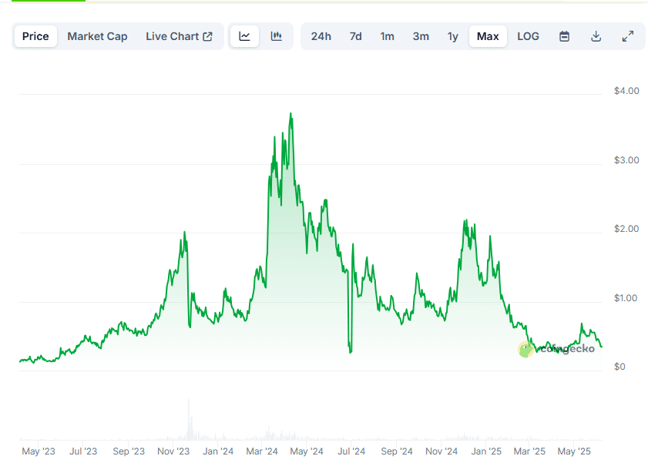This screenshot has height=473, width=648.
Task: Set time range to 3m
Action: (421, 36)
